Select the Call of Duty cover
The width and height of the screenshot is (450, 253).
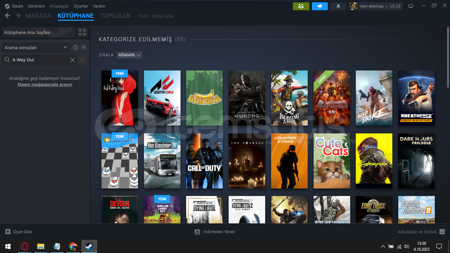click(x=205, y=161)
